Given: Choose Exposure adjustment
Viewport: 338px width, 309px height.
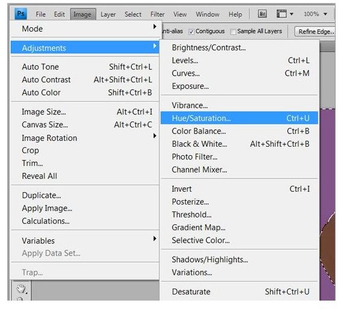Looking at the screenshot, I should tap(239, 86).
